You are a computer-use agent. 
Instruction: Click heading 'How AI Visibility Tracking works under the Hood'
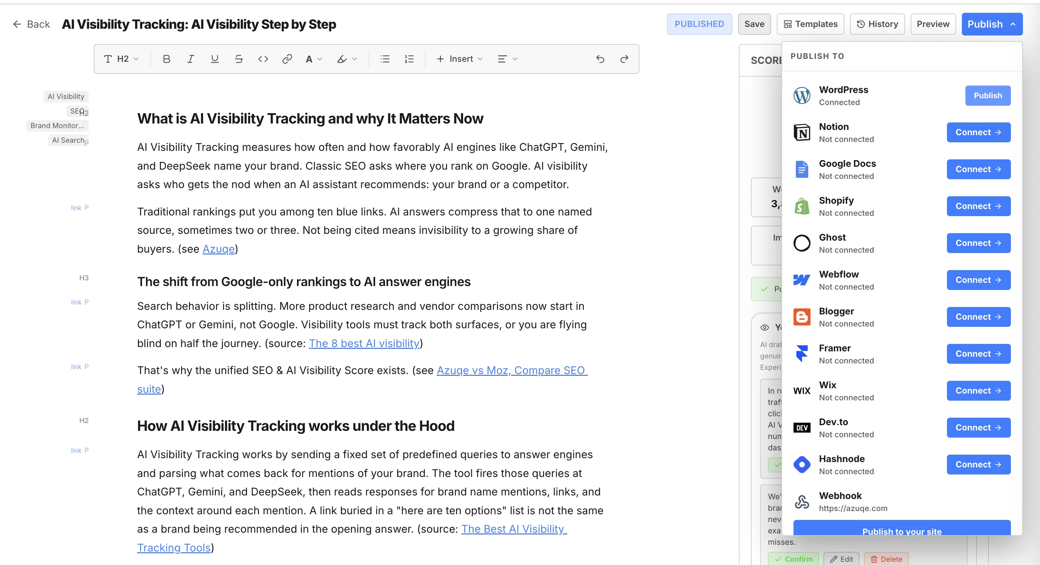(296, 426)
